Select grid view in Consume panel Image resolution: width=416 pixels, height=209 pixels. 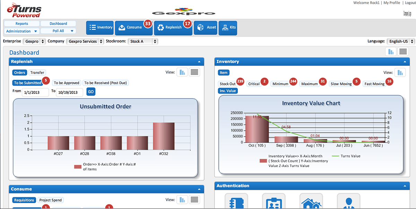[x=194, y=200]
